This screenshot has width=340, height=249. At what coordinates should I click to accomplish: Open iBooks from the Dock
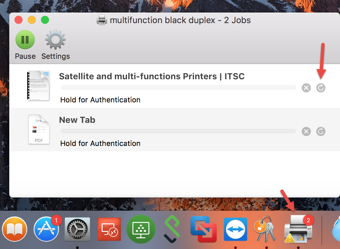tap(14, 229)
